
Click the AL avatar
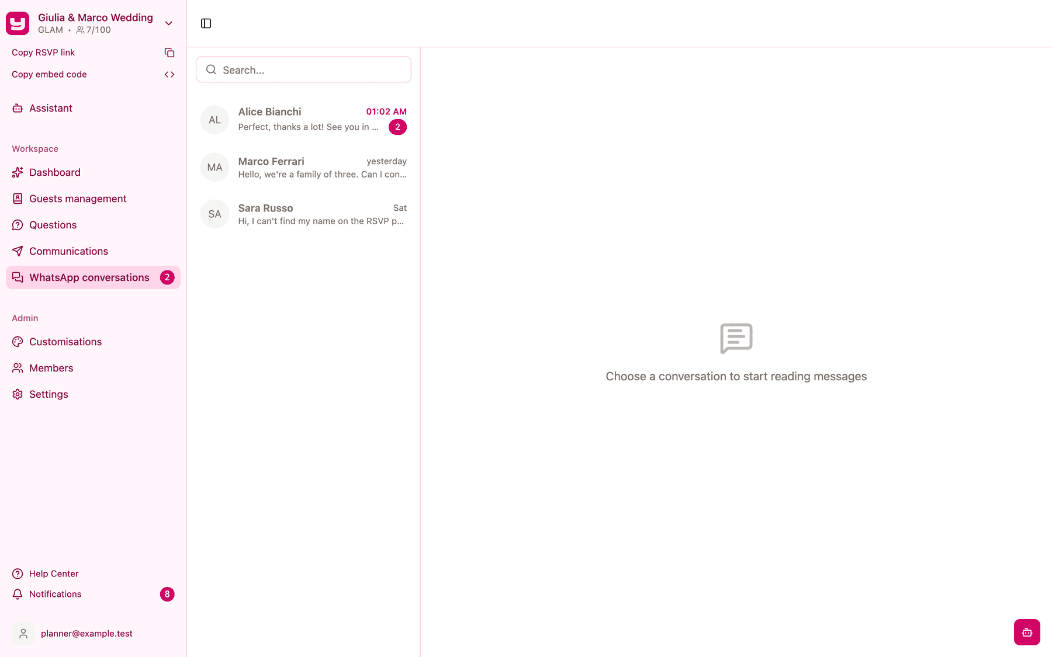(x=215, y=120)
